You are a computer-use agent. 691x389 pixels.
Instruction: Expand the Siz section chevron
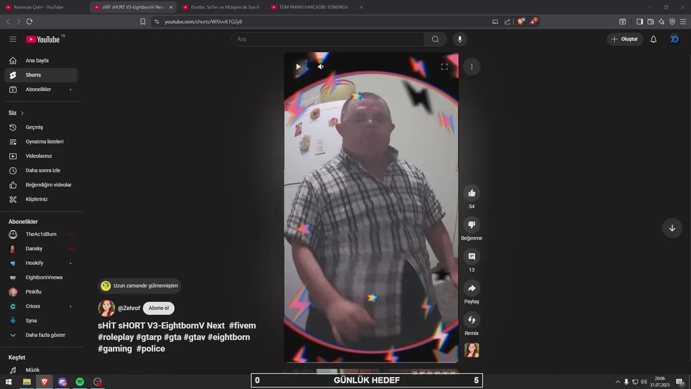(22, 113)
